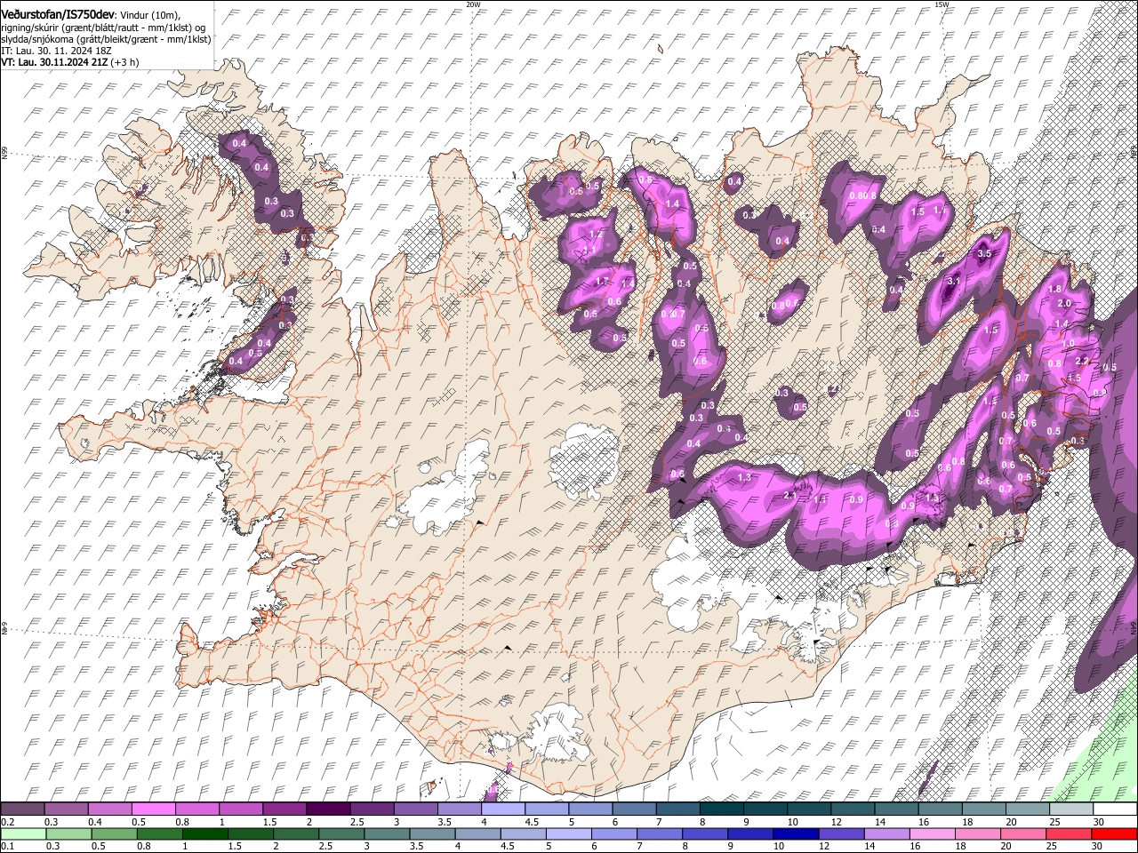The height and width of the screenshot is (853, 1138).
Task: Click the 3.5 snowfall value on the map
Action: tap(984, 253)
